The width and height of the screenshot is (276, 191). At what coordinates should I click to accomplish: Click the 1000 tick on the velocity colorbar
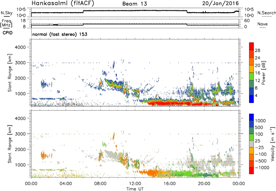click(x=260, y=121)
